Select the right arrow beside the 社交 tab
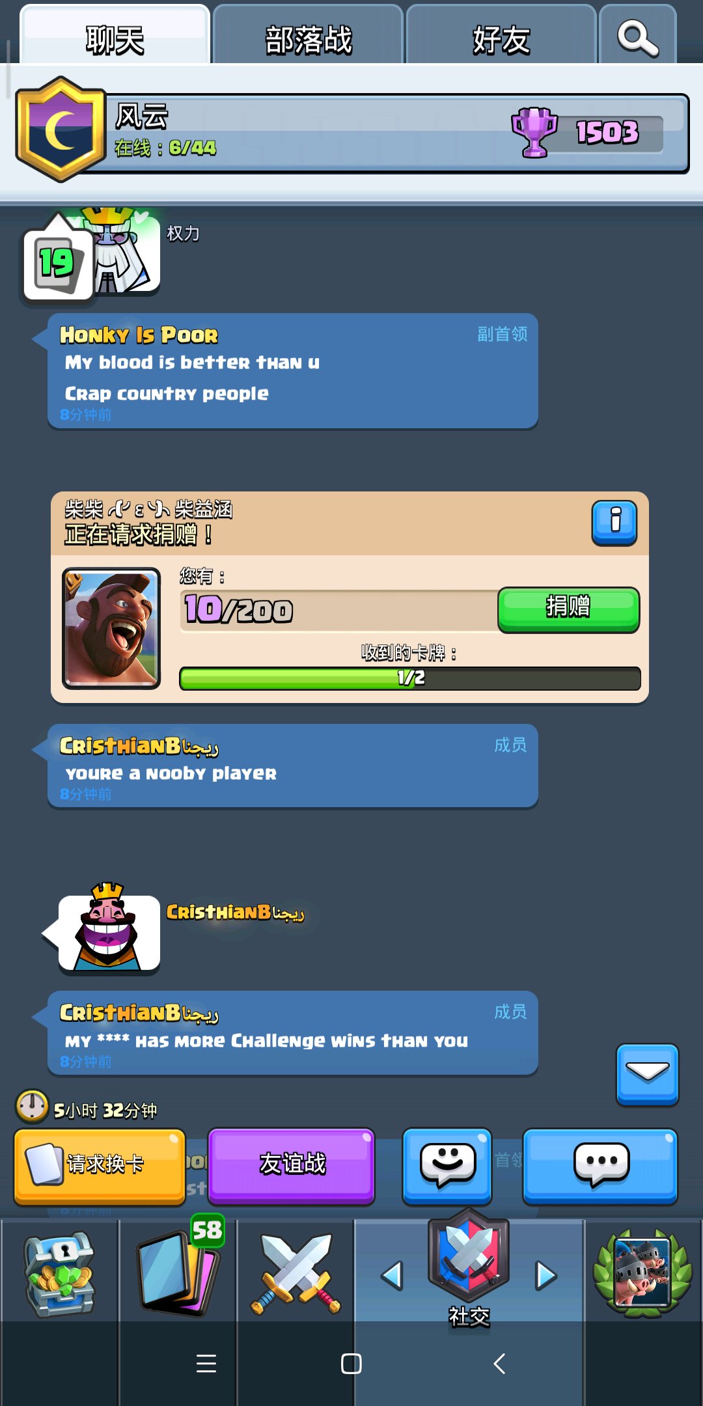 (546, 1275)
